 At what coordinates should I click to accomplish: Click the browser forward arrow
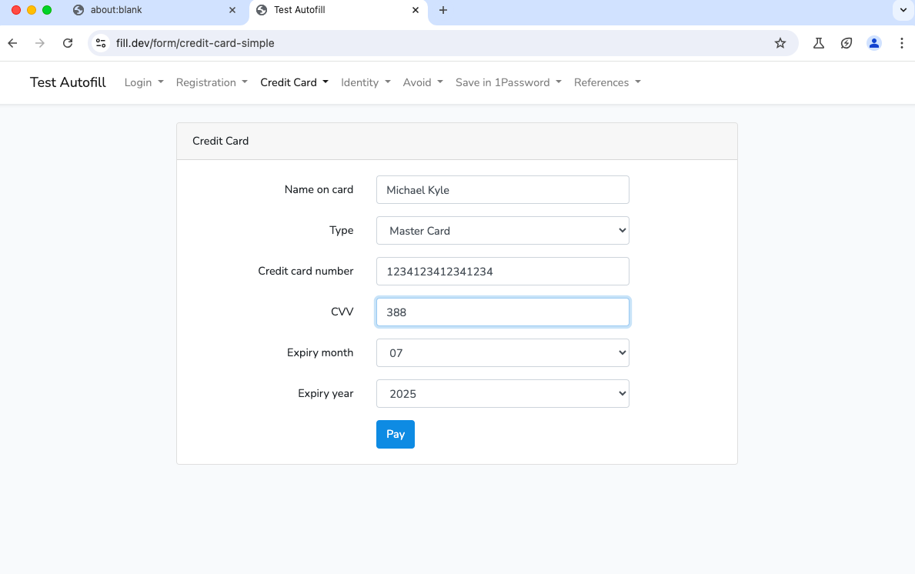tap(40, 43)
